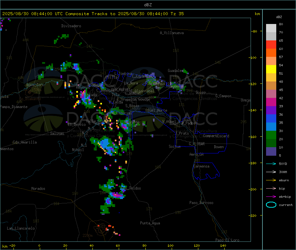Click the pink bip arrow in legend
Screen dimensions: 296x250
[x=271, y=188]
